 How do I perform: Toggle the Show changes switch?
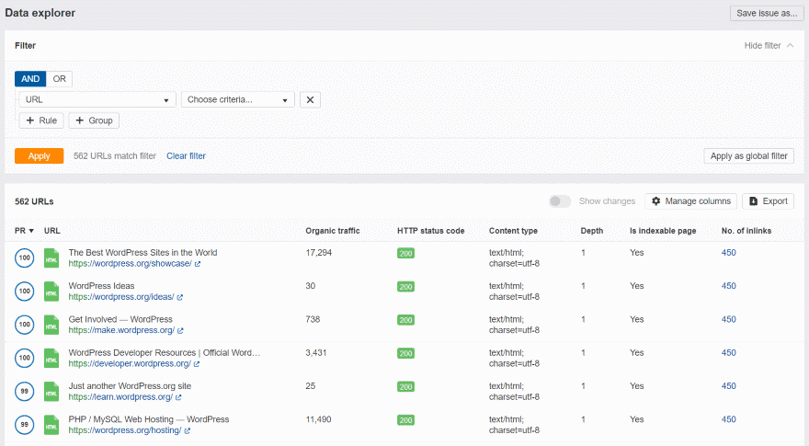click(x=559, y=201)
